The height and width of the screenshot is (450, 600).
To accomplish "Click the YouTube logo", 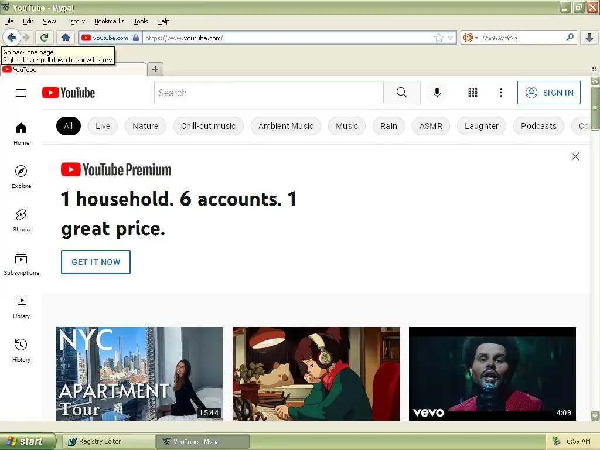I will (69, 93).
